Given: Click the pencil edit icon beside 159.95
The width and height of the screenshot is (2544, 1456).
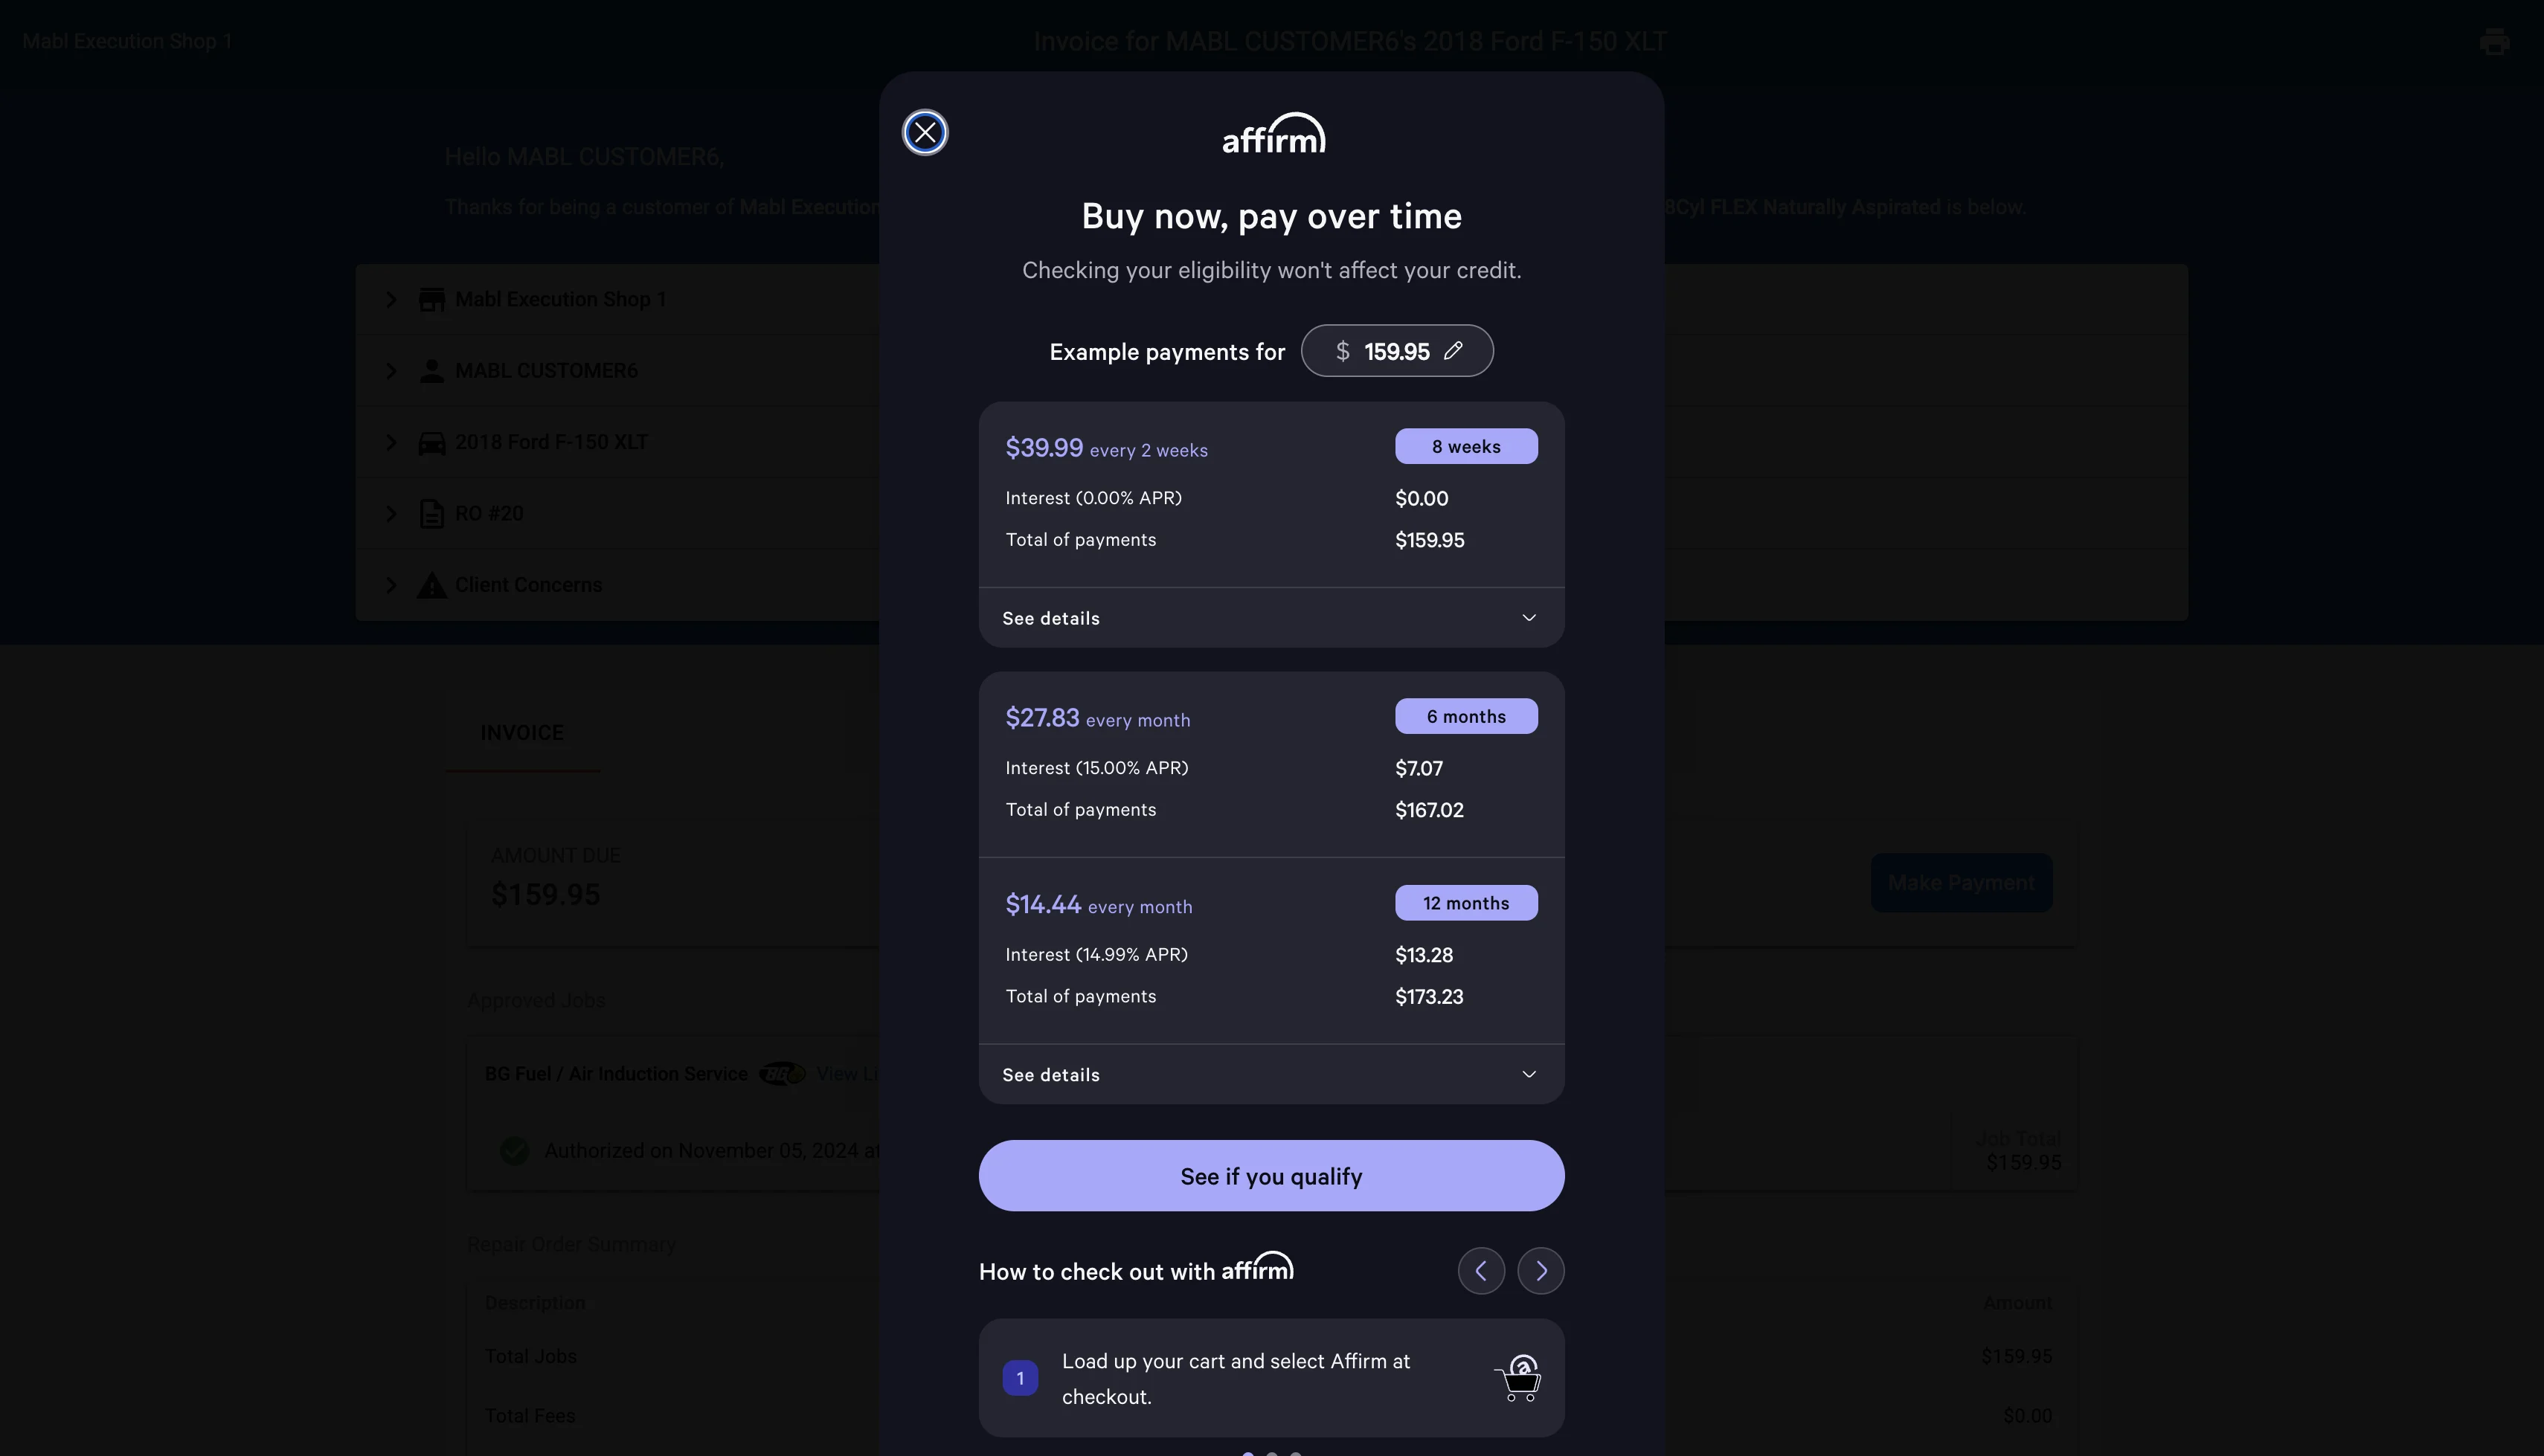Looking at the screenshot, I should coord(1453,350).
